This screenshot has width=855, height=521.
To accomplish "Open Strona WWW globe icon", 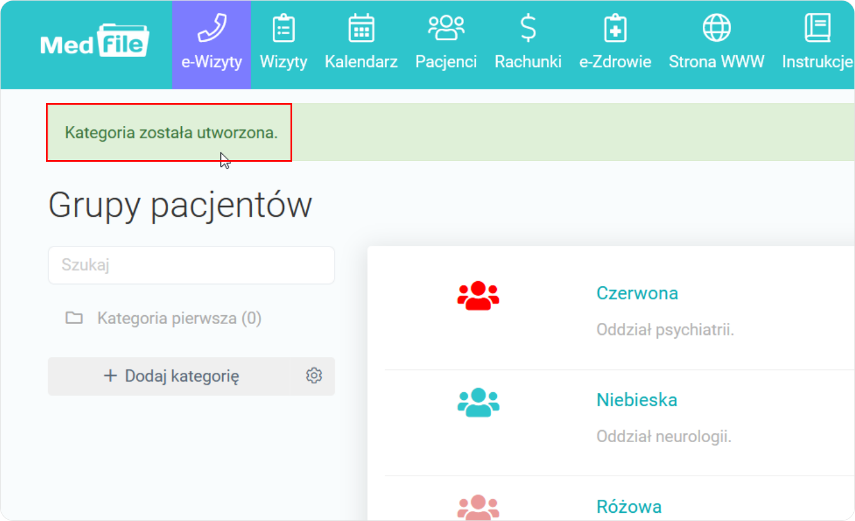I will 717,28.
